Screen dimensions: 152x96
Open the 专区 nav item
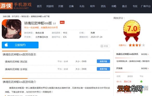[x=135, y=6]
